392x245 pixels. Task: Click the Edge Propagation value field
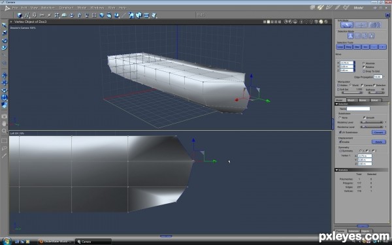[x=378, y=76]
